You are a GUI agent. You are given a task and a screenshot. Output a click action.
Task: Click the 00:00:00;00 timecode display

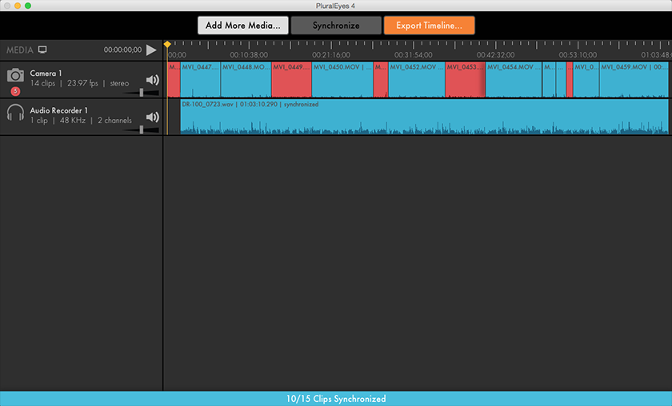click(x=122, y=50)
